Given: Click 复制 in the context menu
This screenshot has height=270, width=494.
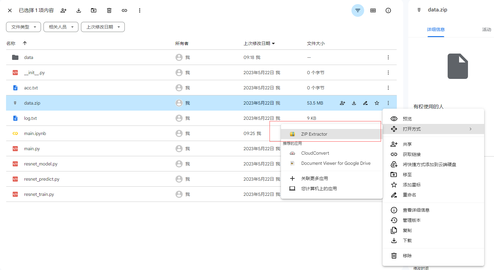Looking at the screenshot, I should 433,230.
